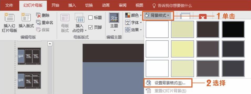Switch to the 开始 tab
251x94 pixels.
click(55, 5)
